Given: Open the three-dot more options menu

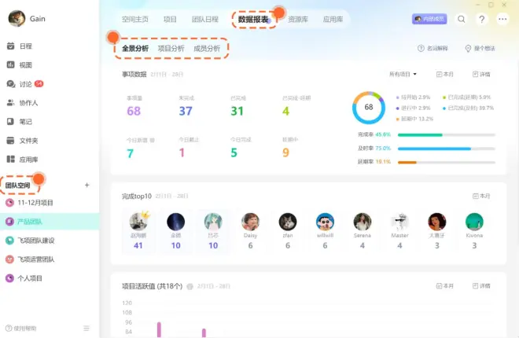Looking at the screenshot, I should point(502,19).
